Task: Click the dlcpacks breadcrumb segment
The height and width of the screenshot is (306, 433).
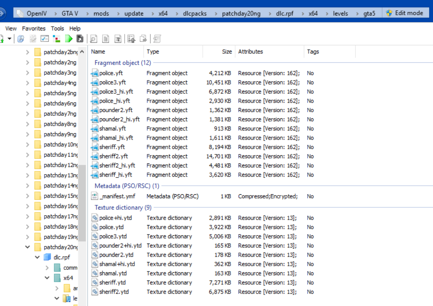Action: click(x=195, y=14)
